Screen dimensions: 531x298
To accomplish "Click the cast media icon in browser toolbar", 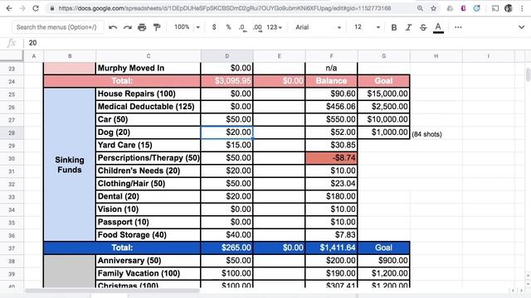I will [x=495, y=8].
